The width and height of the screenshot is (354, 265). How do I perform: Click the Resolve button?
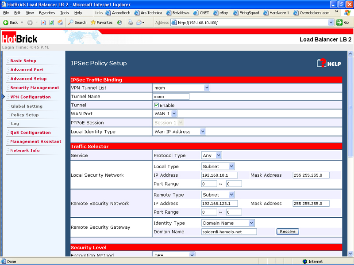pyautogui.click(x=288, y=231)
